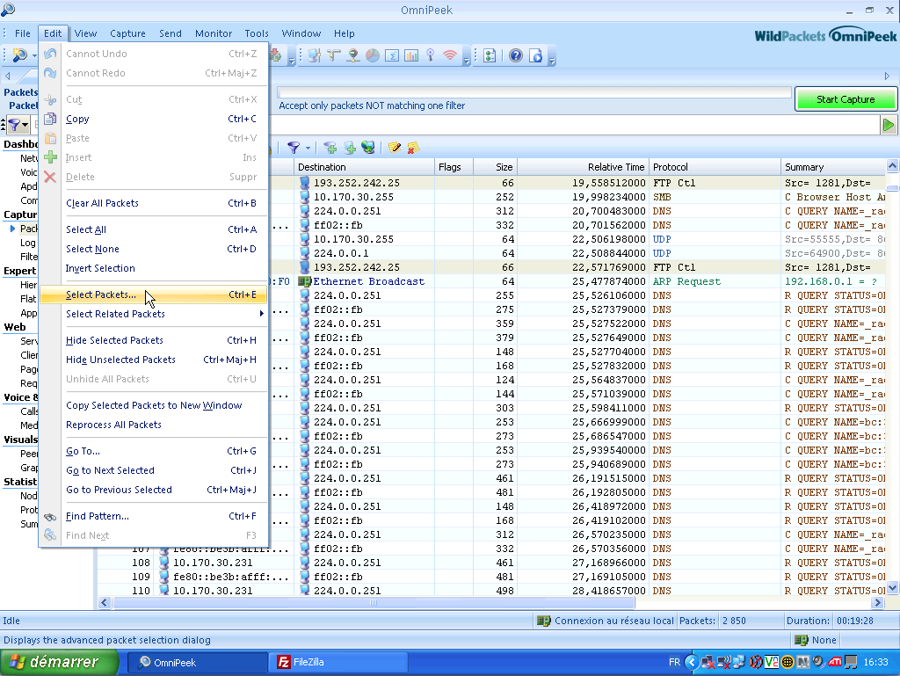Click the make filter funnel-plus icon

(330, 148)
